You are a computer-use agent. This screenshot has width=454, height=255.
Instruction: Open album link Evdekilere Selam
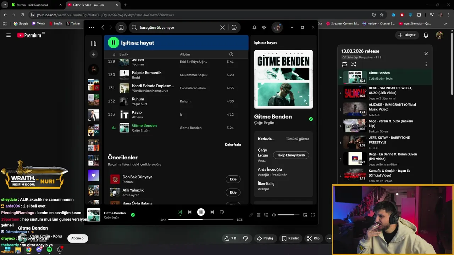coord(193,88)
